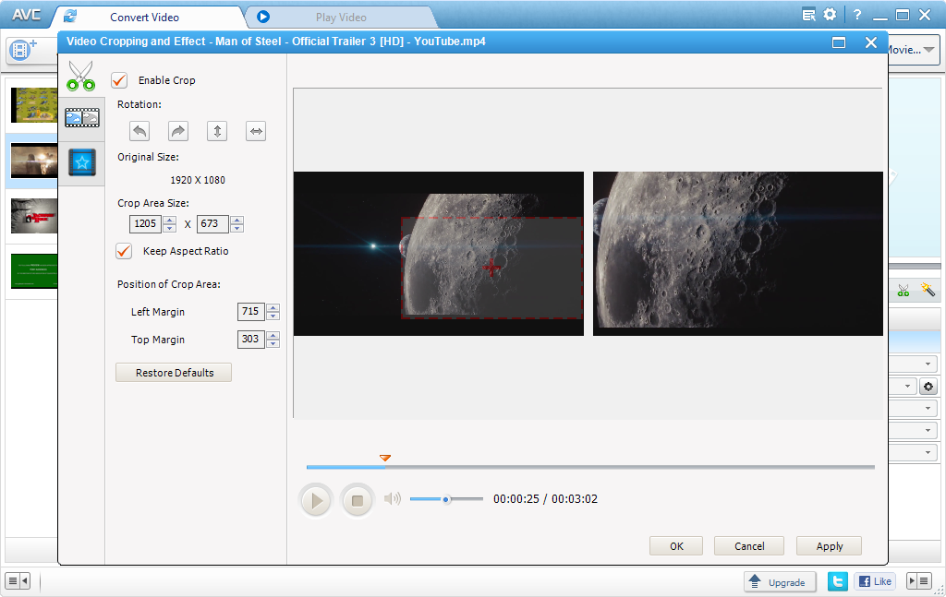
Task: Click the crop width input field
Action: [145, 224]
